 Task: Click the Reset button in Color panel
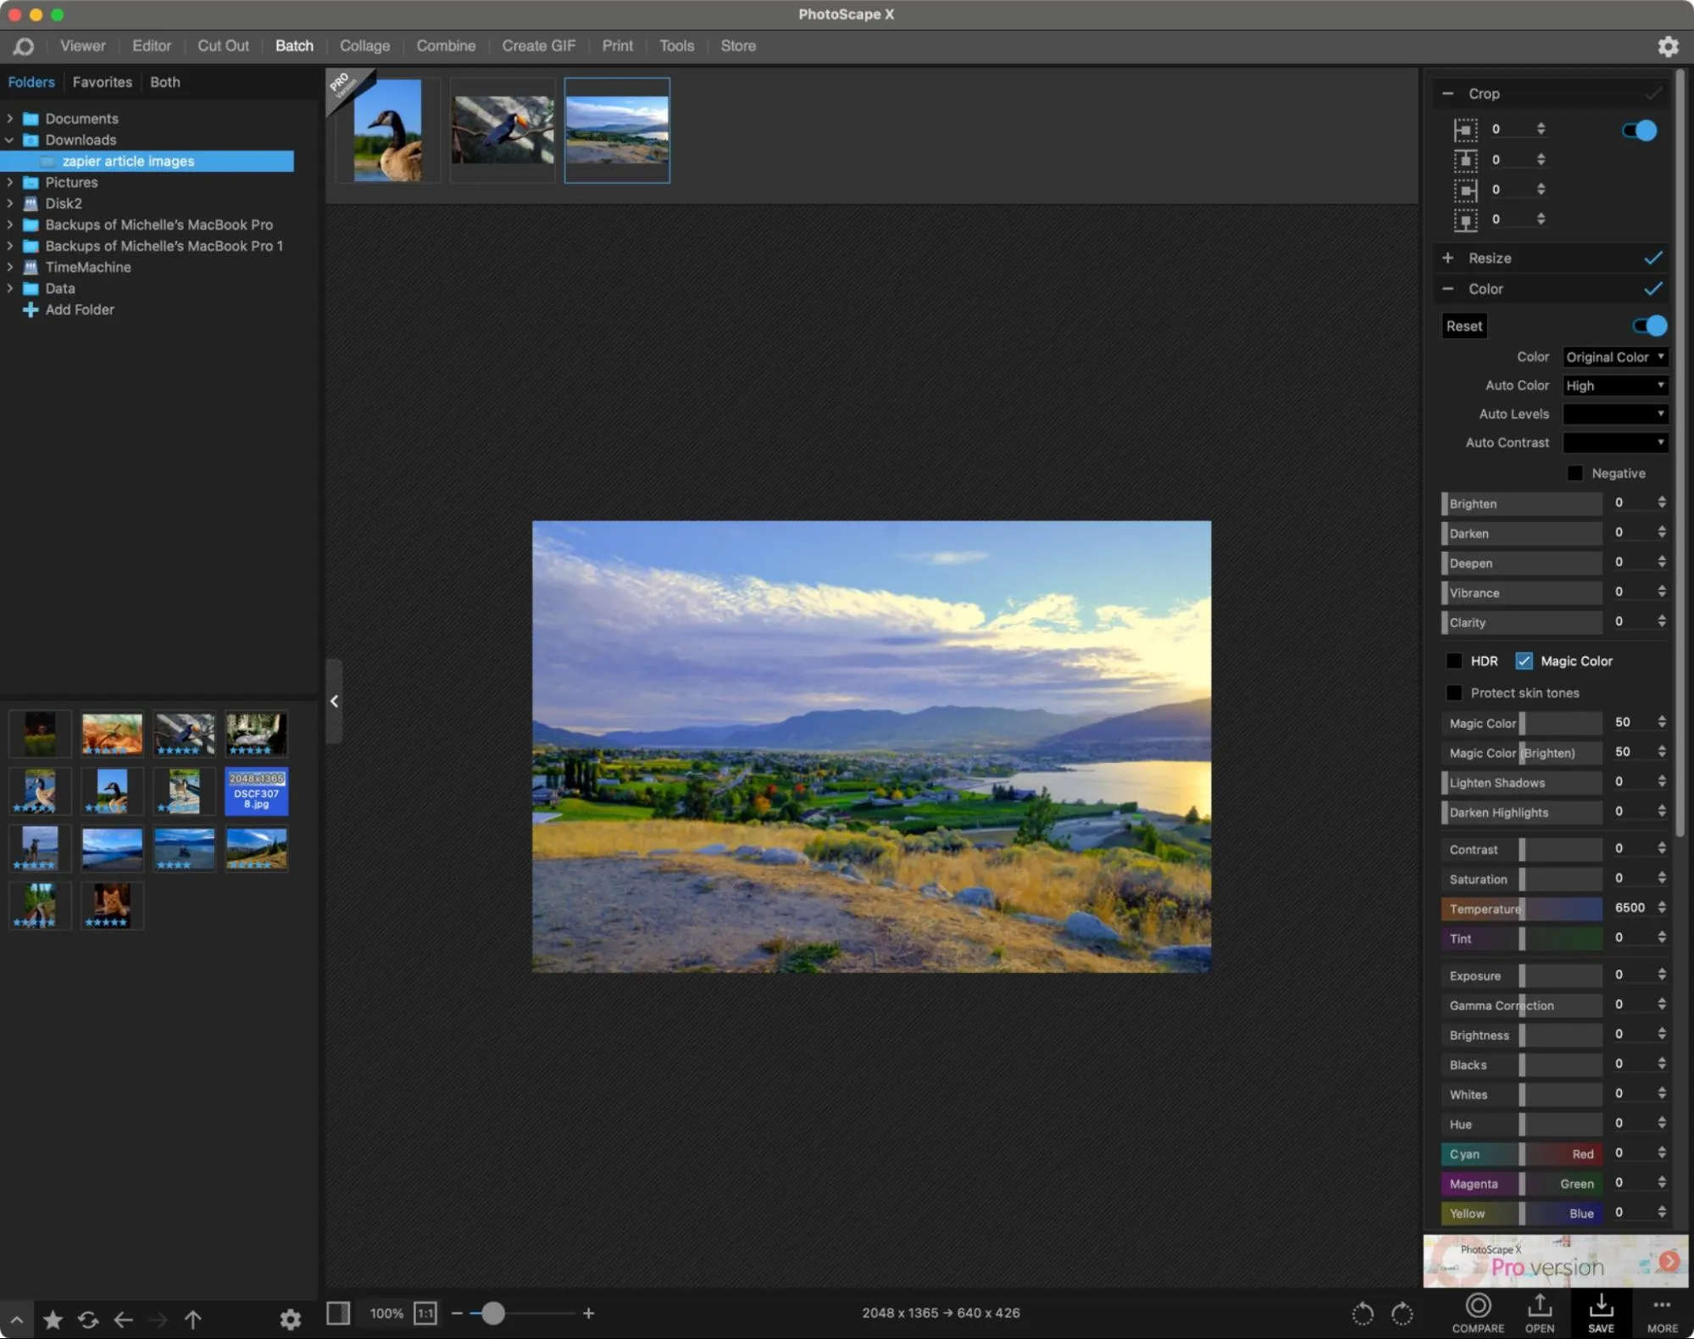point(1464,325)
